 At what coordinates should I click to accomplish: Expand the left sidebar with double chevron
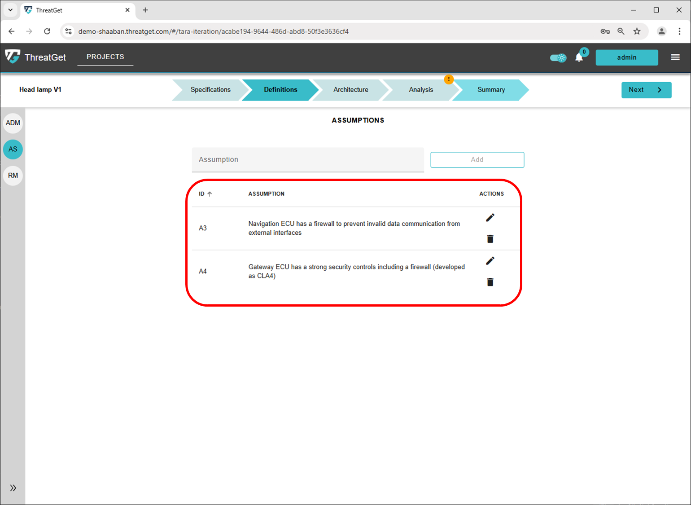[x=13, y=488]
